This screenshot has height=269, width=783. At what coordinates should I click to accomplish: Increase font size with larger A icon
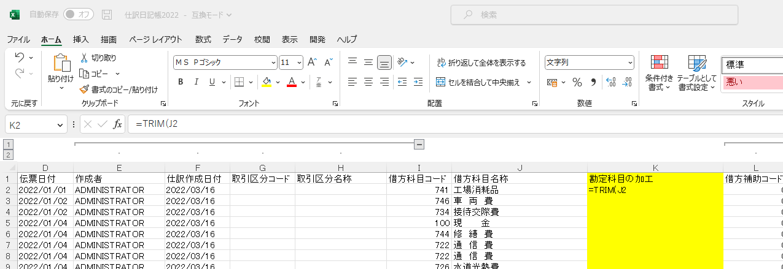coord(312,63)
